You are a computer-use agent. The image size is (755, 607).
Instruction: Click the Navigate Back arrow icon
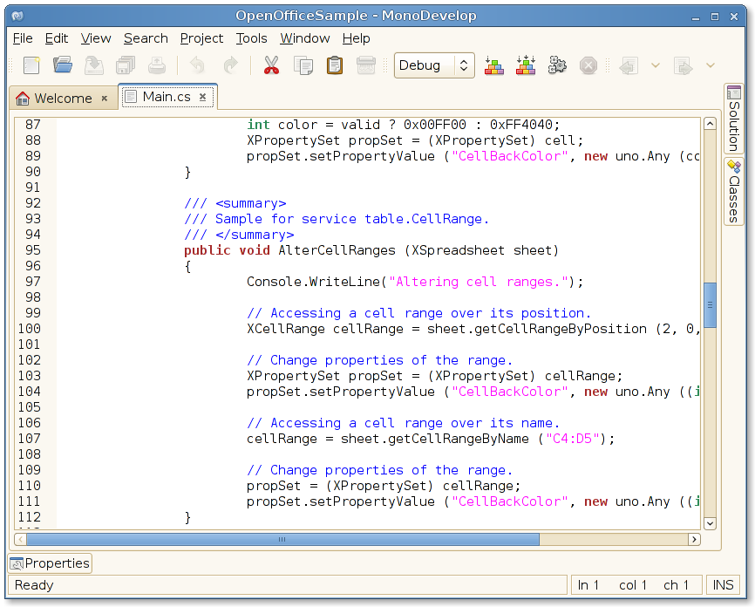tap(629, 65)
